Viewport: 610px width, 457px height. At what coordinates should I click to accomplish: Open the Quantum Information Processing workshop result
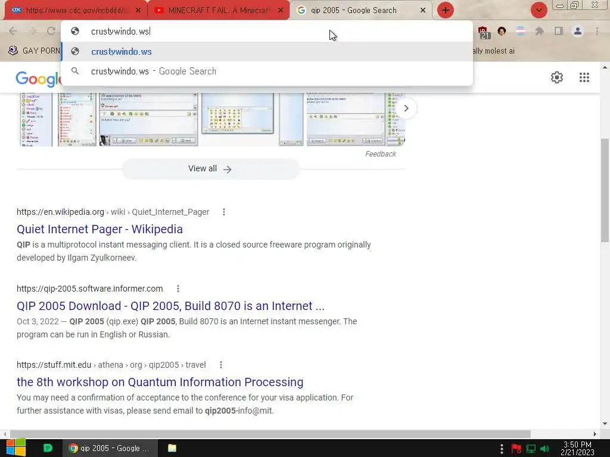tap(160, 382)
